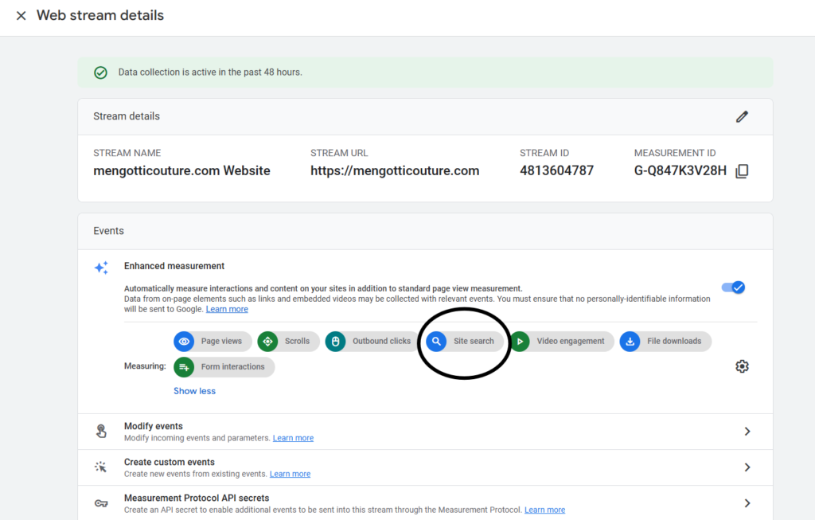
Task: Click the STREAM ID field label
Action: coord(544,154)
